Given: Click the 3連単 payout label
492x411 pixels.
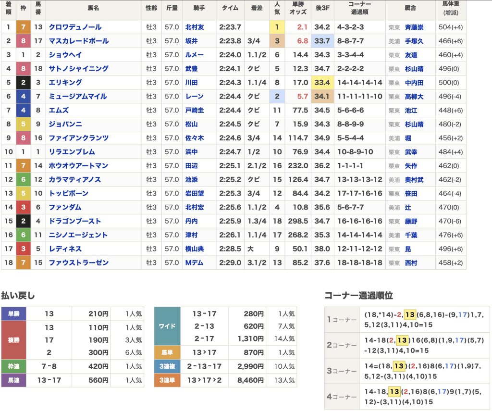Looking at the screenshot, I should point(167,380).
